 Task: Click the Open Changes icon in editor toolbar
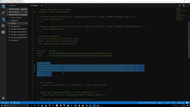tap(179, 5)
